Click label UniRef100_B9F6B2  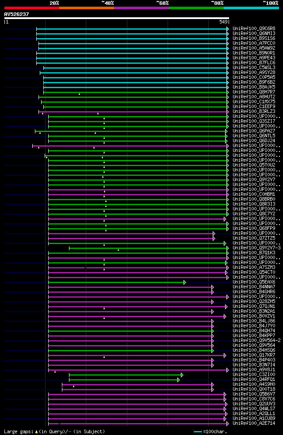point(254,82)
